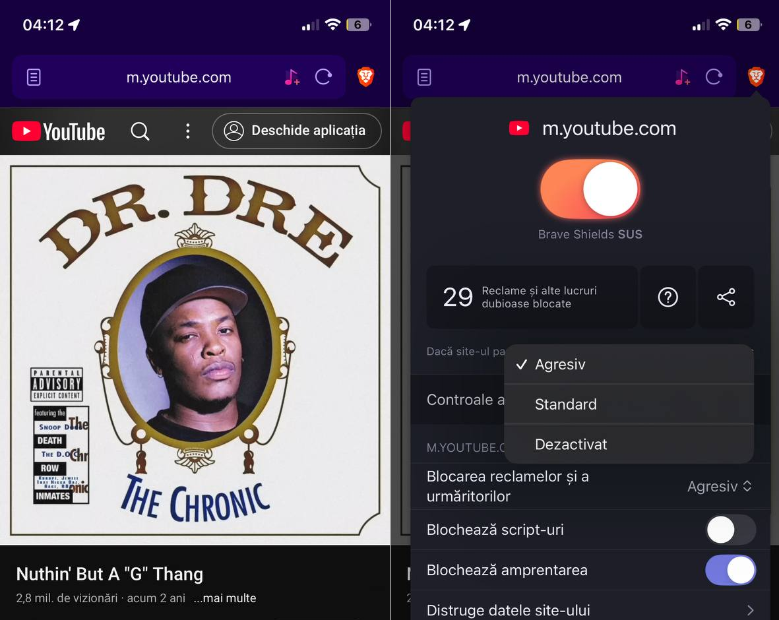Image resolution: width=779 pixels, height=620 pixels.
Task: Tap blocked count 29 stats card
Action: 532,297
